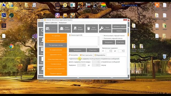Select the Гостям в личку mode
Screen dimensions: 171x96
56,64
